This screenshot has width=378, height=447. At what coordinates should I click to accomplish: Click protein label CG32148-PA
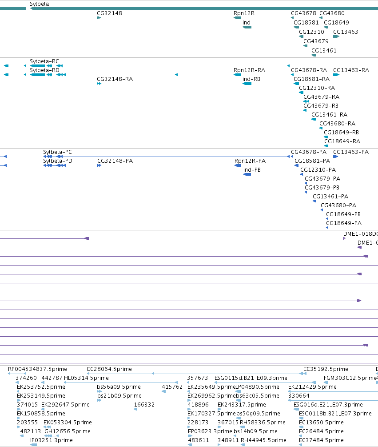point(115,161)
